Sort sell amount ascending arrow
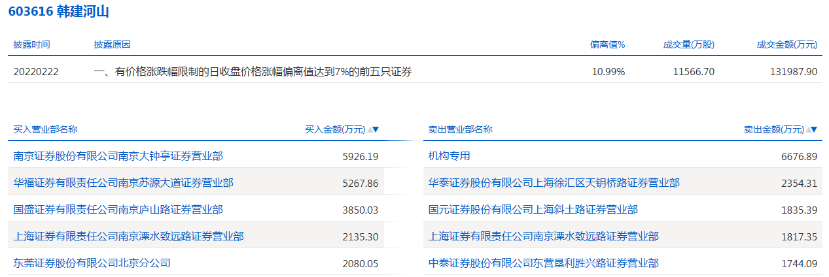The height and width of the screenshot is (277, 829). [808, 129]
